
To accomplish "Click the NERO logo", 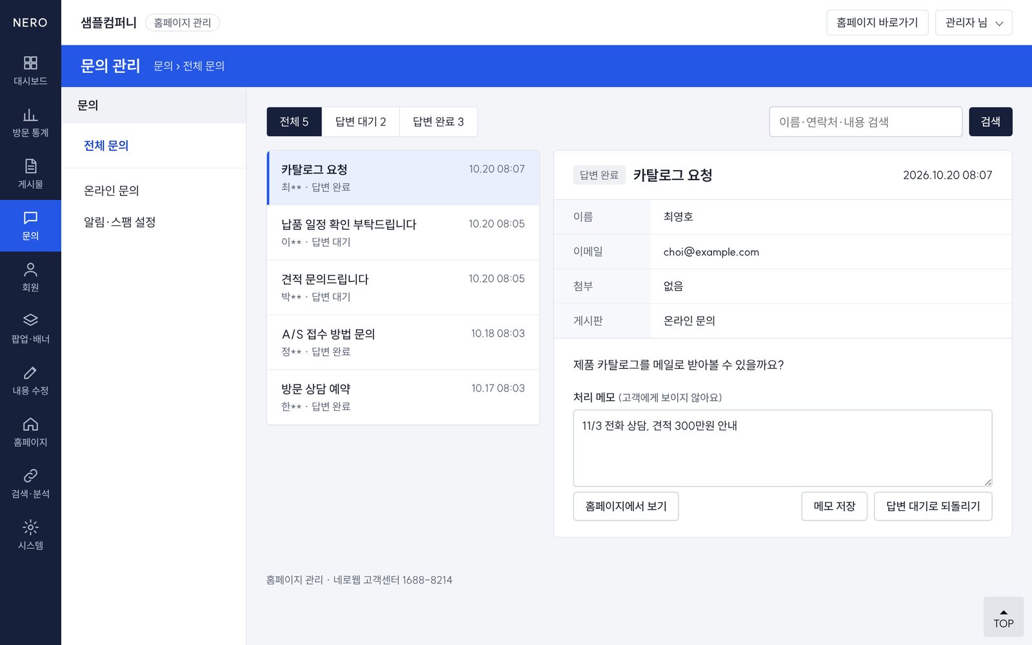I will [x=30, y=23].
